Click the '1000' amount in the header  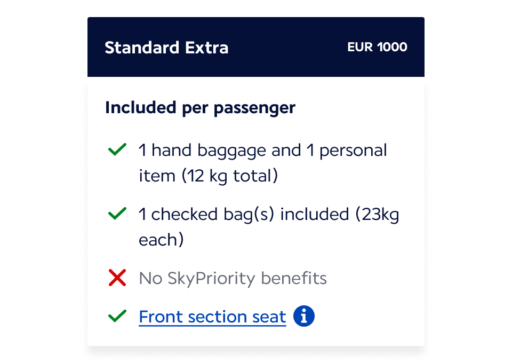coord(392,47)
